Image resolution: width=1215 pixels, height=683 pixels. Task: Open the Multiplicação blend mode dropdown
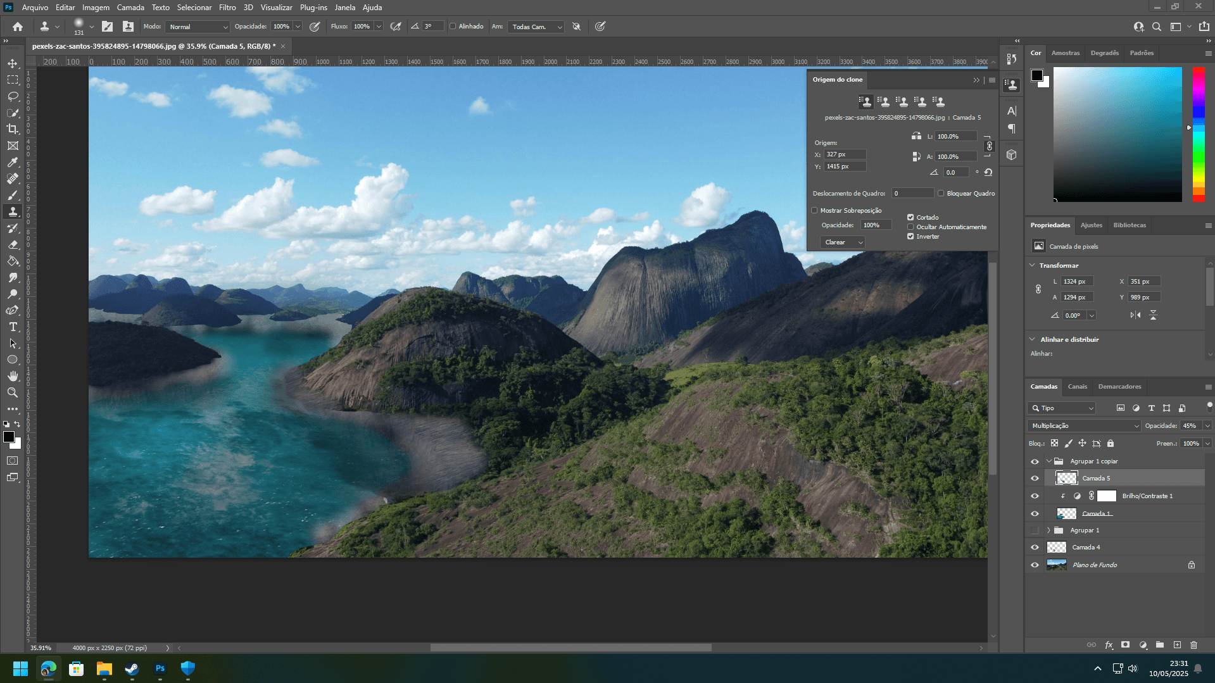[x=1083, y=426]
